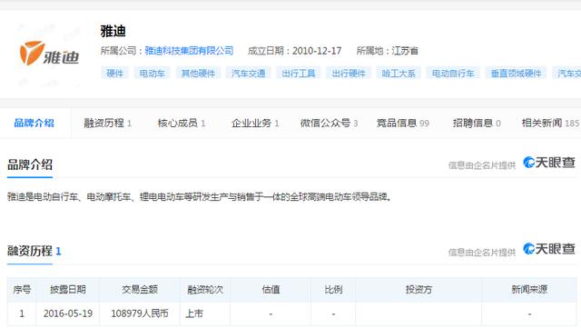
Task: Click the 电动车 tag
Action: [x=152, y=73]
